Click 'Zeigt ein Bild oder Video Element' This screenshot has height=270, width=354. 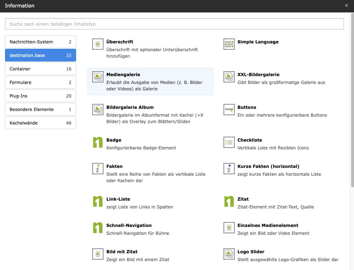tap(273, 233)
